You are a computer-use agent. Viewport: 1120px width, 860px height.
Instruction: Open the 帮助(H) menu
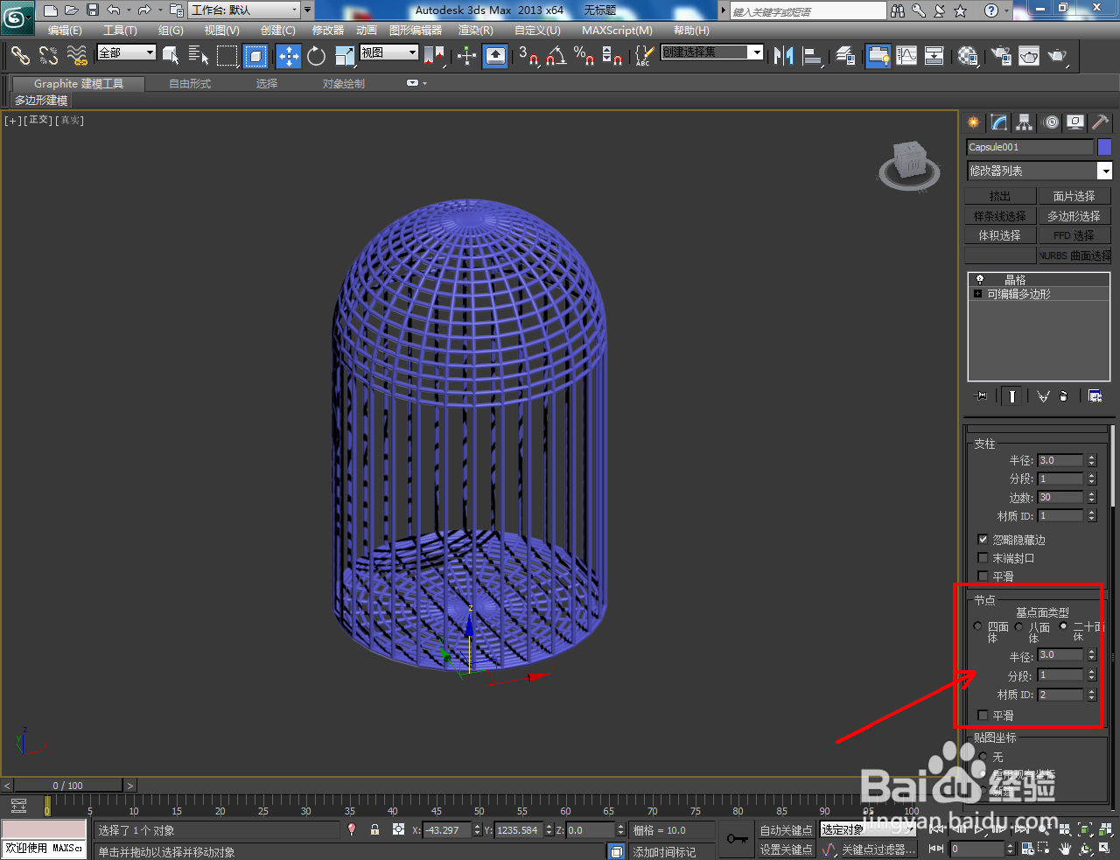(x=692, y=31)
